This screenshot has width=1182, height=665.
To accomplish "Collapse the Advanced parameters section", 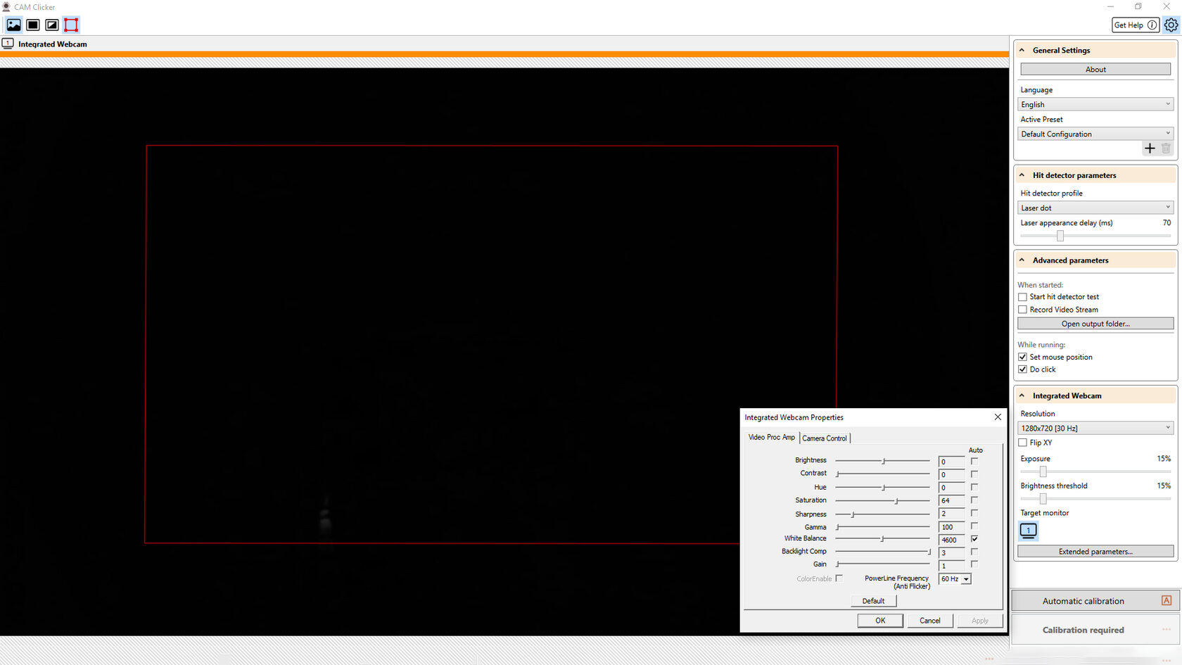I will pyautogui.click(x=1022, y=260).
